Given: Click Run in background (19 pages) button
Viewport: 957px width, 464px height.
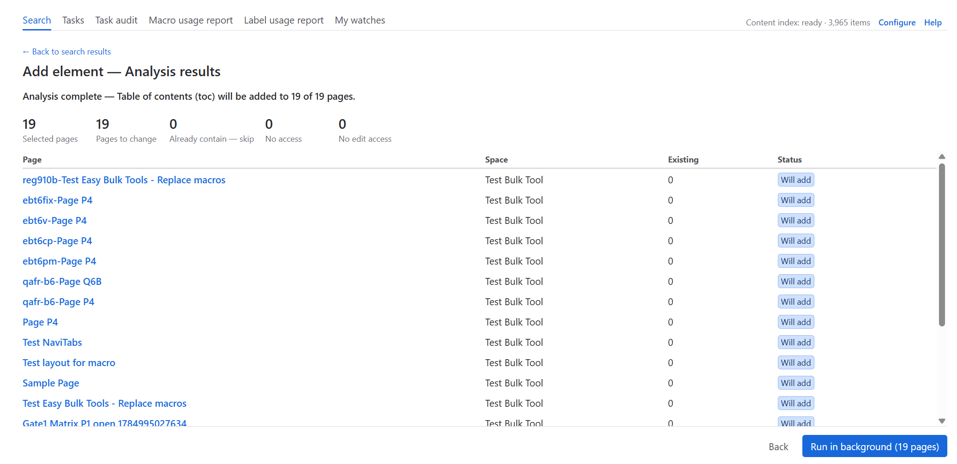Looking at the screenshot, I should (x=874, y=446).
